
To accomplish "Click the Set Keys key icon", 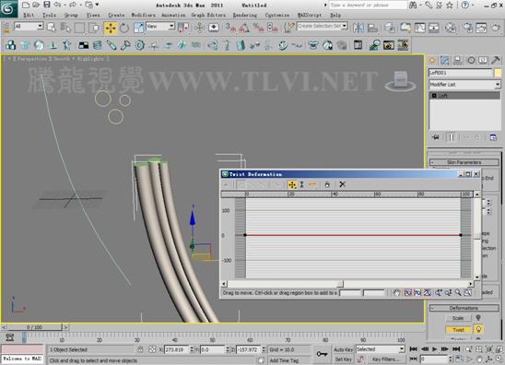I will (x=322, y=354).
